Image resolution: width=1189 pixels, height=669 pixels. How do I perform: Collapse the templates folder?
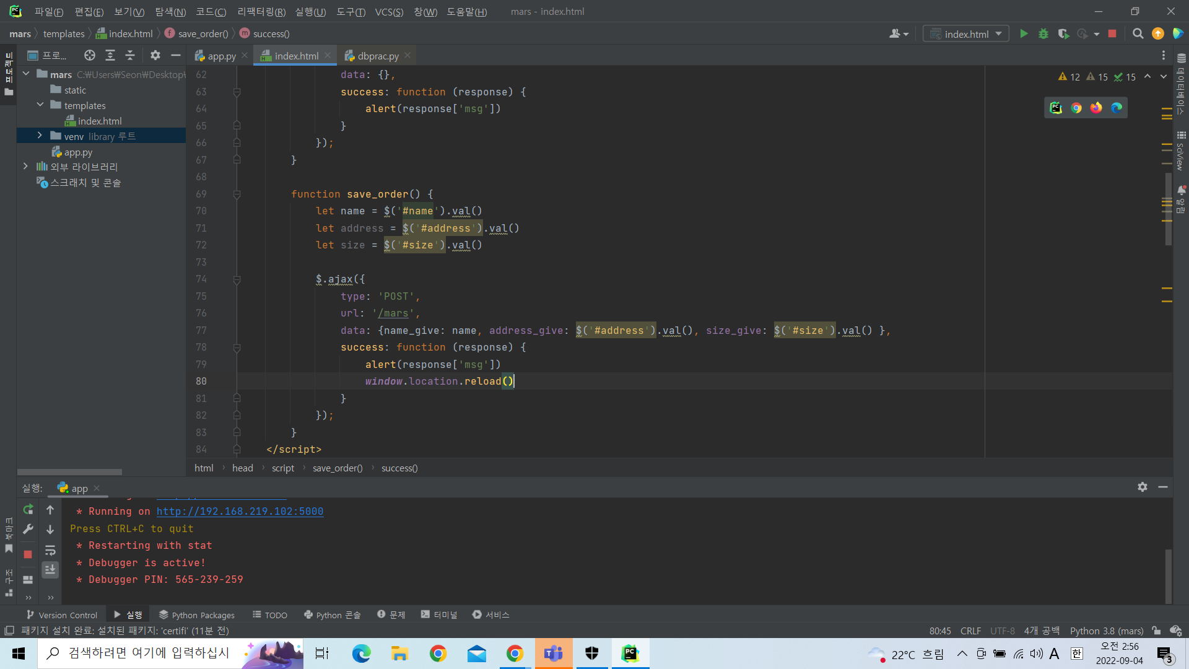(x=40, y=105)
